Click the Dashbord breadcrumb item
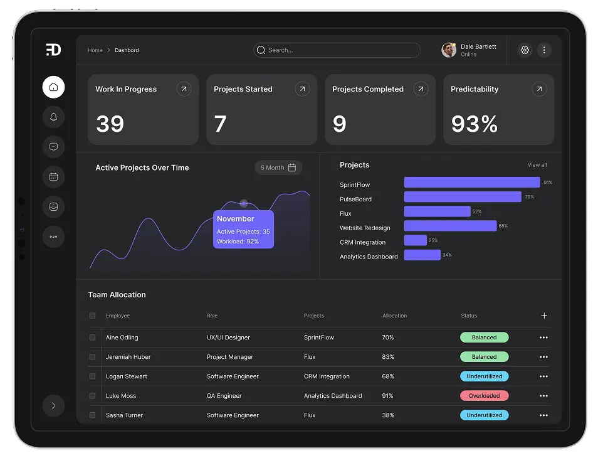603x463 pixels. point(126,50)
